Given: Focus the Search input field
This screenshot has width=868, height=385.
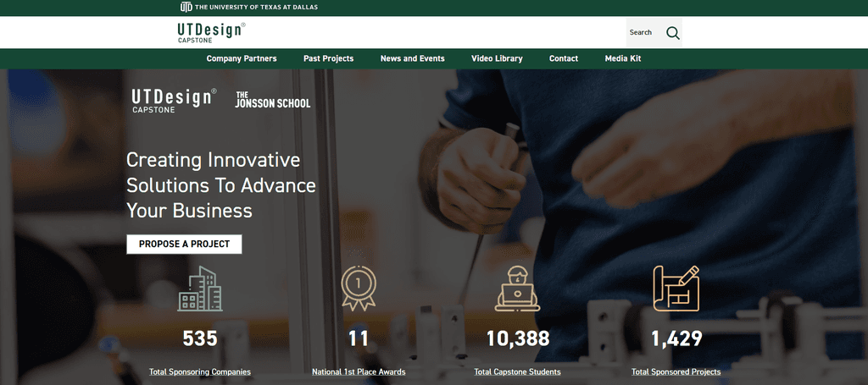Looking at the screenshot, I should 645,33.
